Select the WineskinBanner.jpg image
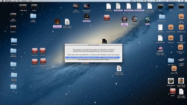Image resolution: width=187 pixels, height=105 pixels. tap(181, 38)
